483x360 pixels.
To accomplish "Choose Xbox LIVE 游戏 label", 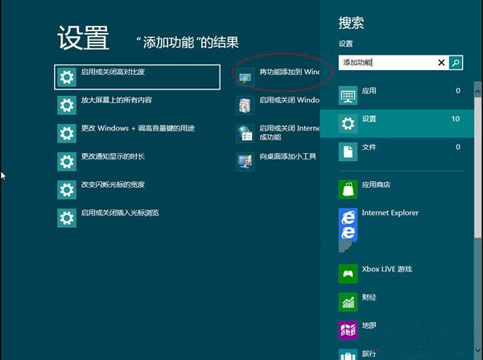I will (x=386, y=269).
